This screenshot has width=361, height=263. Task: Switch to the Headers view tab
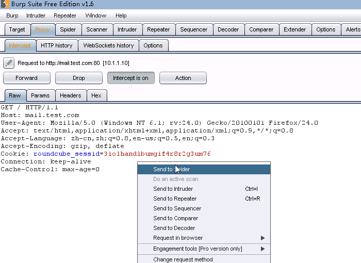coord(71,95)
